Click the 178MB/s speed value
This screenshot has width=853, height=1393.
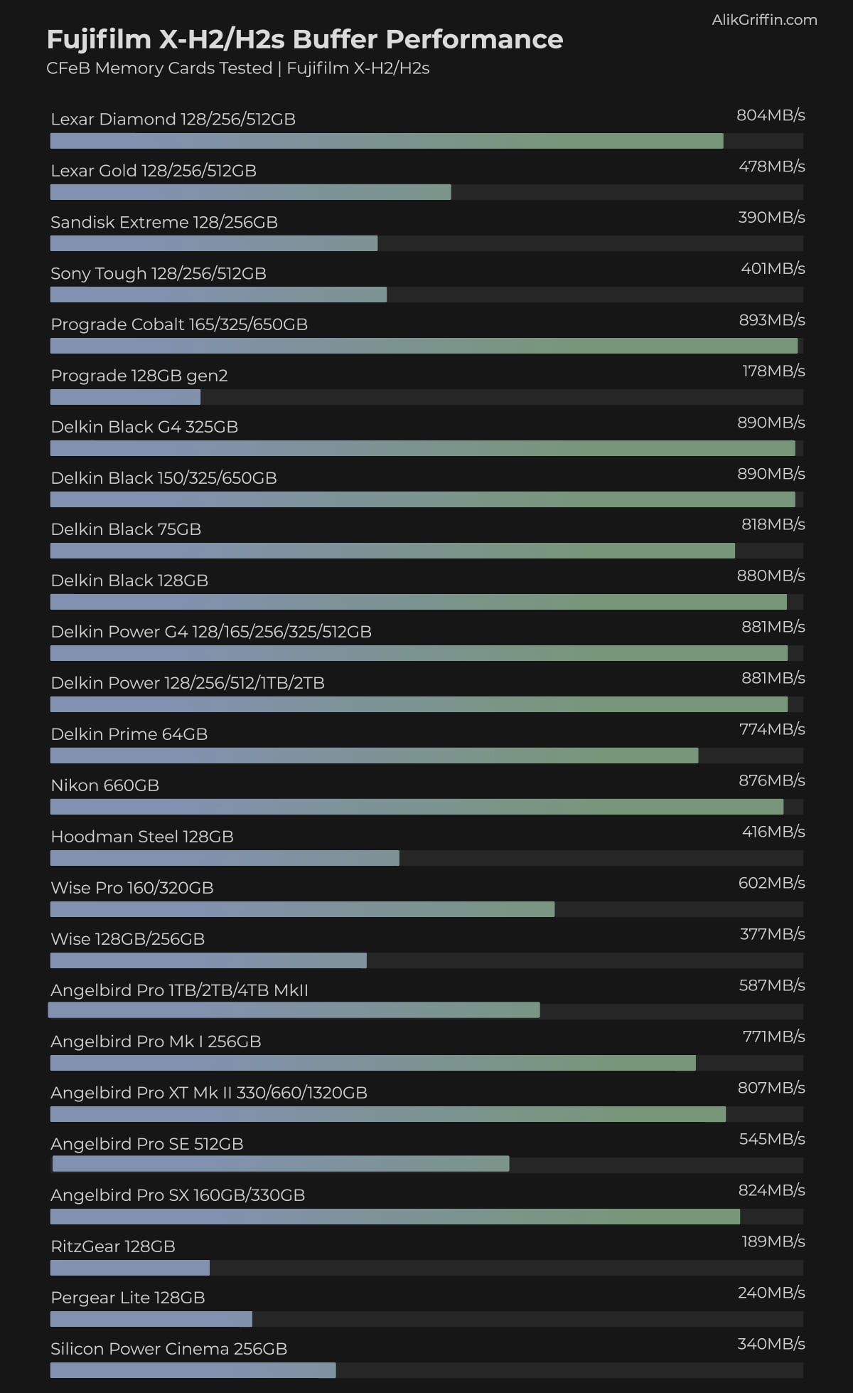773,371
